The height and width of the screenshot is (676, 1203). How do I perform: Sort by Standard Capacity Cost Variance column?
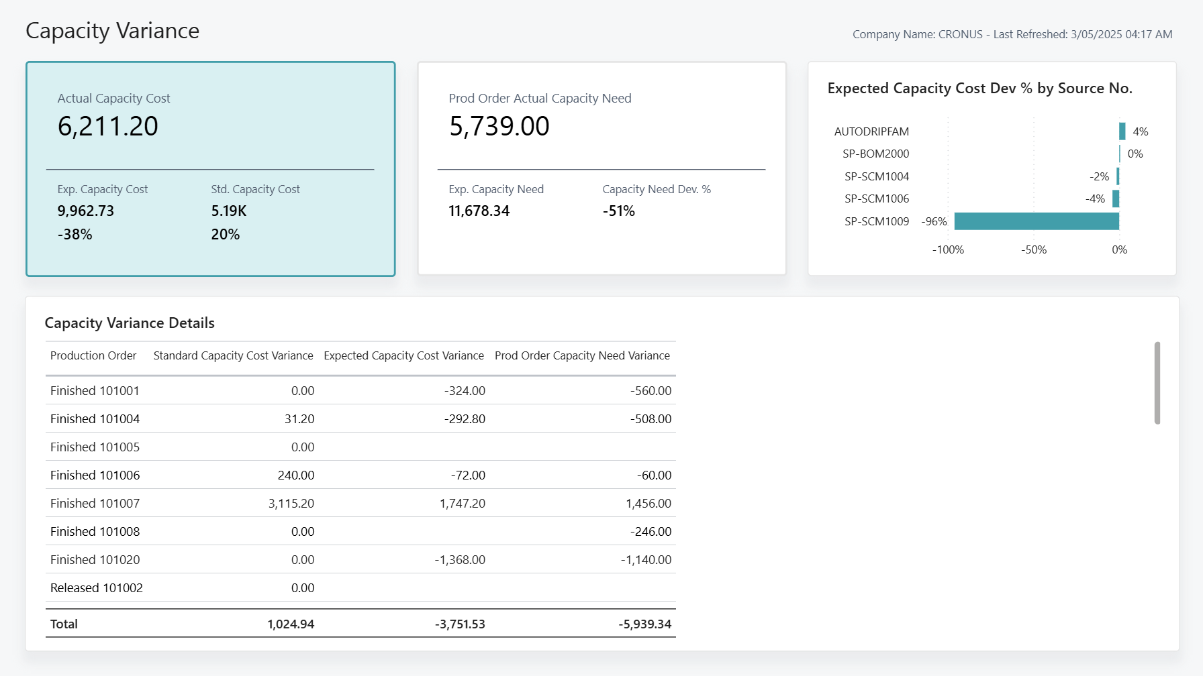pyautogui.click(x=232, y=355)
